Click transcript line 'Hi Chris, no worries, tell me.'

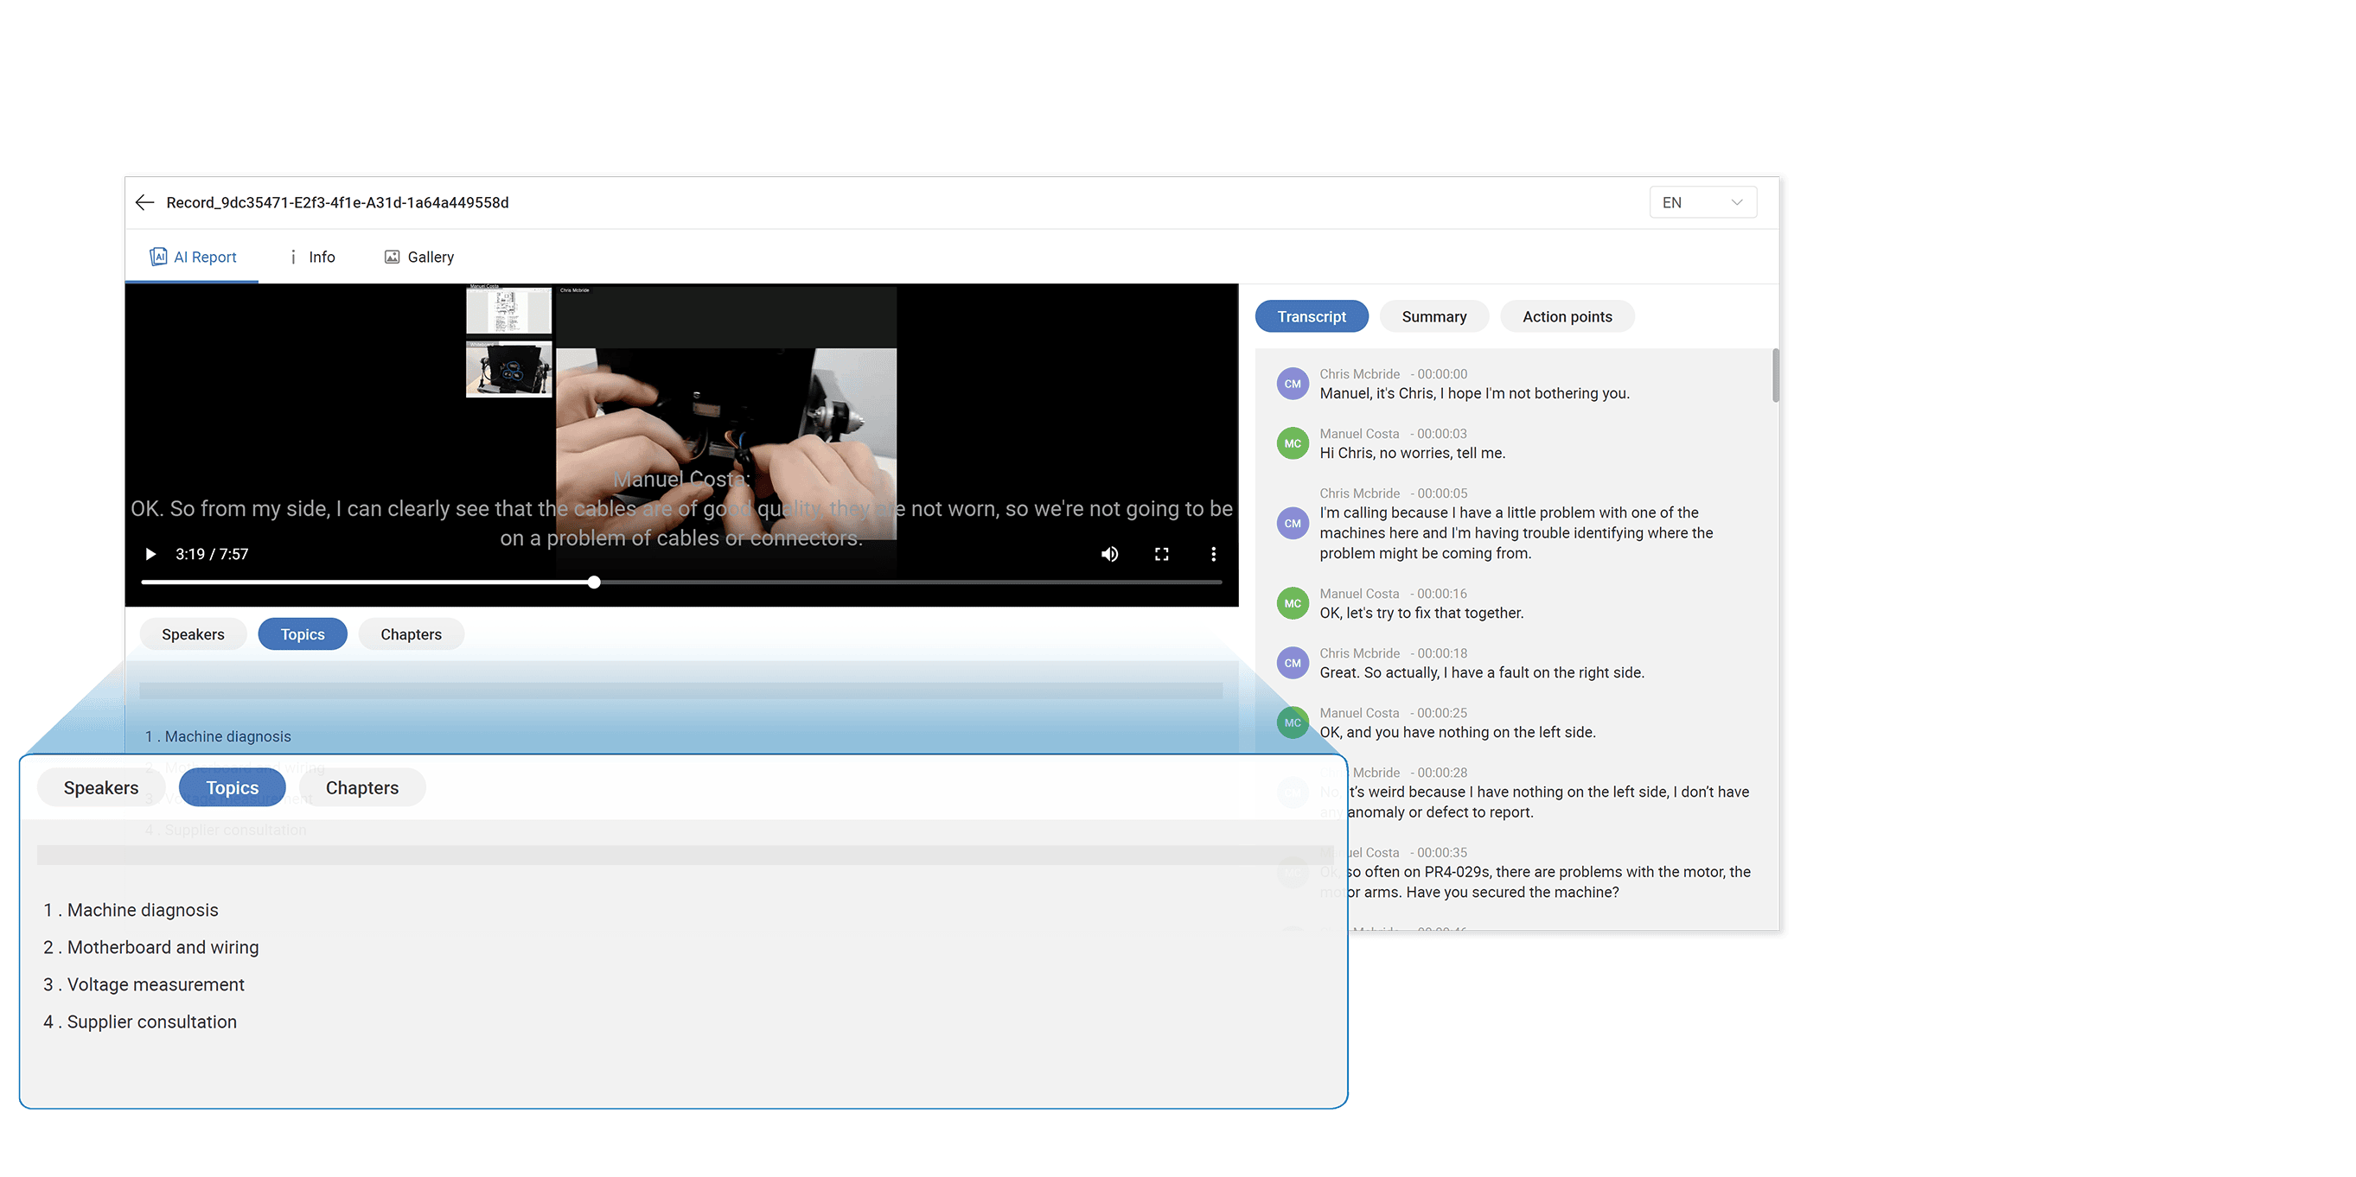point(1412,453)
